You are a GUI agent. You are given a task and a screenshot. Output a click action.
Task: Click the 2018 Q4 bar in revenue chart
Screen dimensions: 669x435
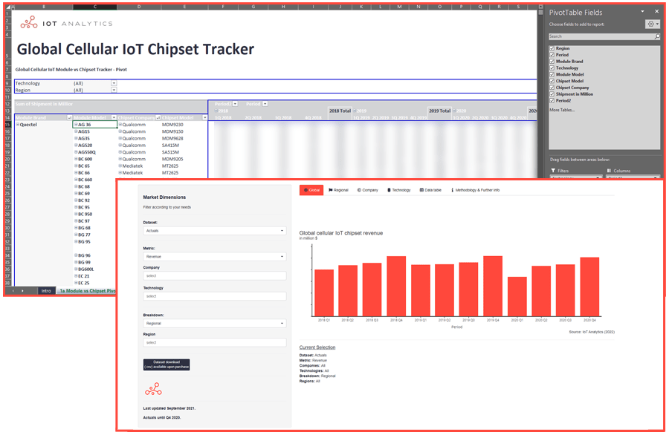396,287
